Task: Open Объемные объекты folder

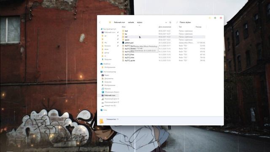Action: (x=111, y=92)
